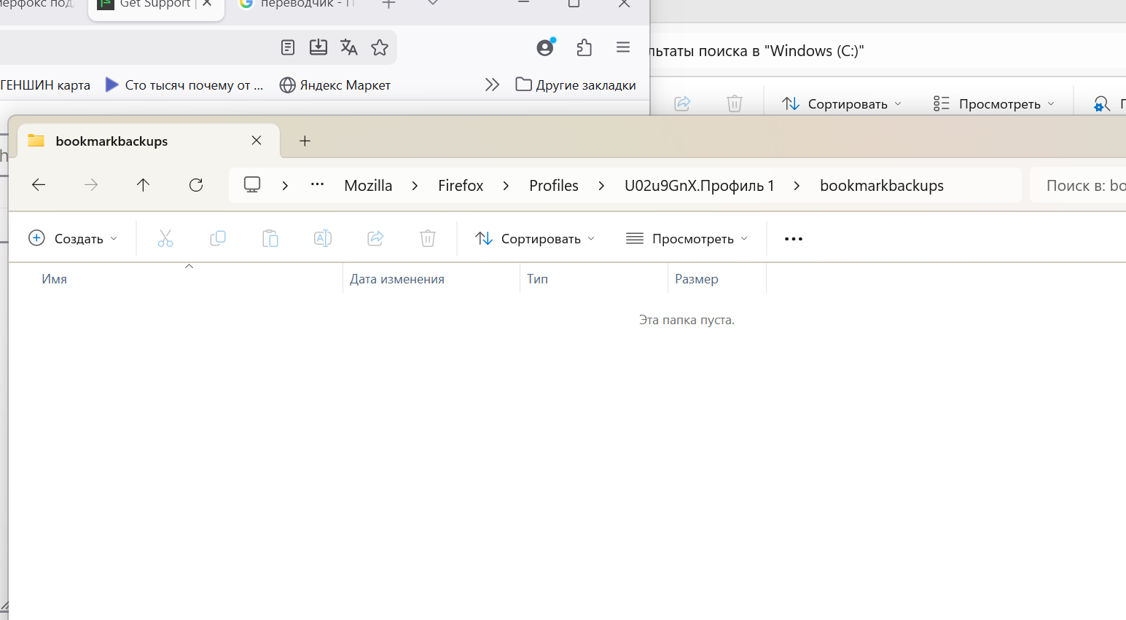Click the search options icon in the search results window
This screenshot has height=620, width=1126.
pos(1102,104)
